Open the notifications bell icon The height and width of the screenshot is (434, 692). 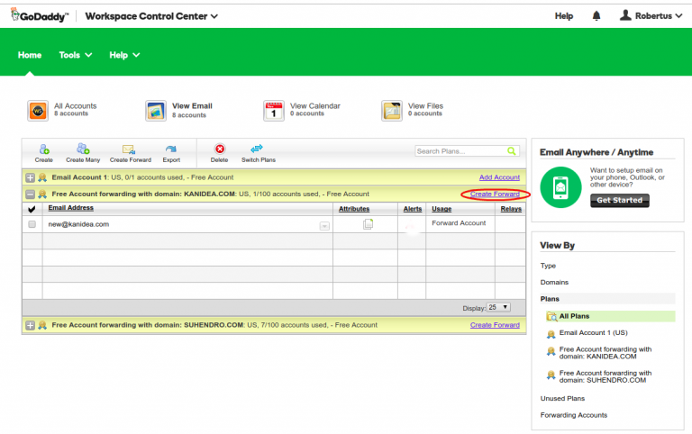596,16
